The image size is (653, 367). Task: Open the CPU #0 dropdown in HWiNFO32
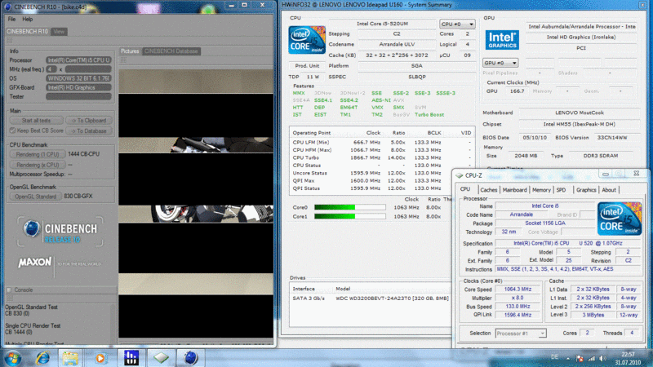pos(457,24)
